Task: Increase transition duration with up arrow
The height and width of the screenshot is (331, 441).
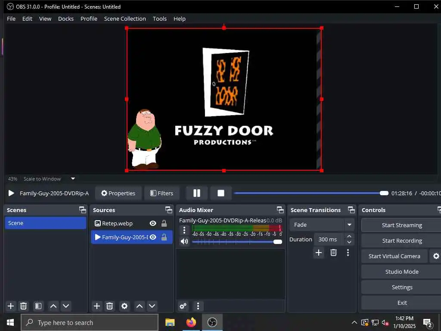Action: [349, 236]
